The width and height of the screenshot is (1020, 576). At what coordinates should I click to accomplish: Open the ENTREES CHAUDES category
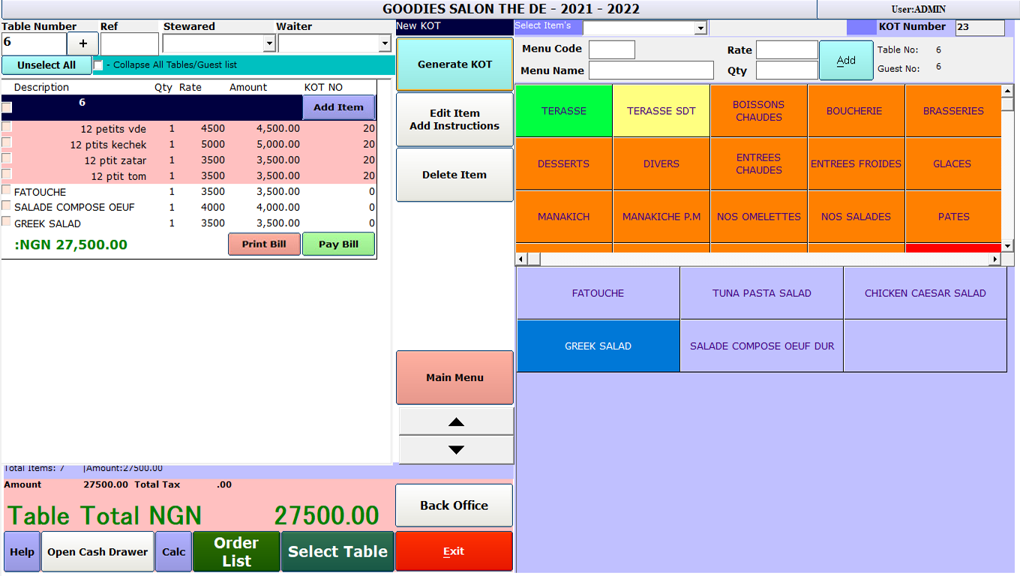(x=759, y=163)
